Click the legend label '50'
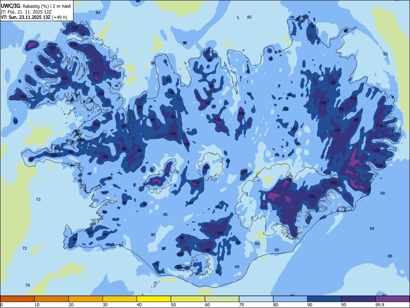 pyautogui.click(x=173, y=305)
